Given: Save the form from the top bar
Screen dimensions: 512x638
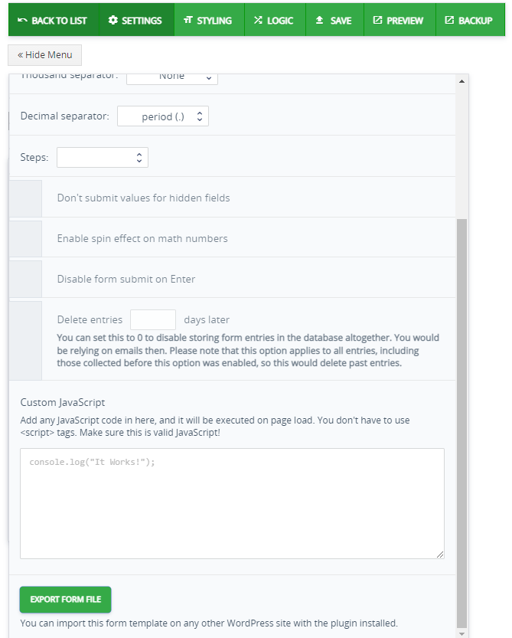Looking at the screenshot, I should click(x=334, y=20).
